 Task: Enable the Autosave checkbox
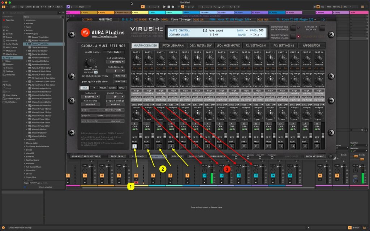pos(236,157)
